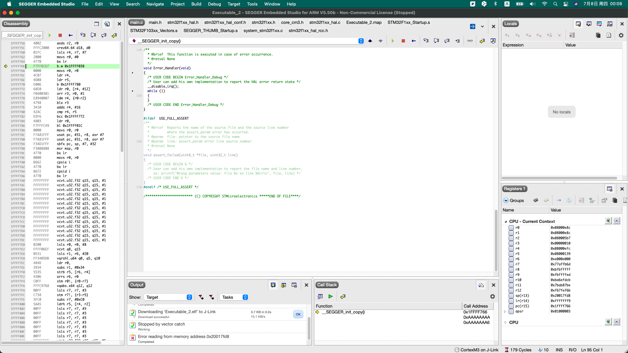Click the blue arrow icon in Registers toolbar
Screen dimensions: 628x353
click(559, 200)
